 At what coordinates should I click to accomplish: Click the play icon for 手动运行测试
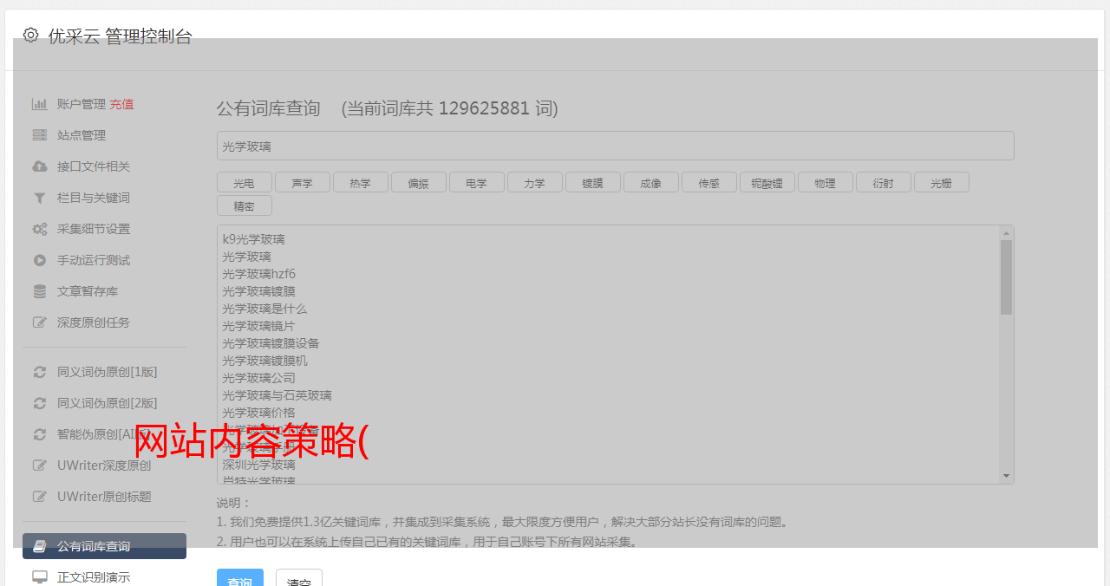coord(40,260)
